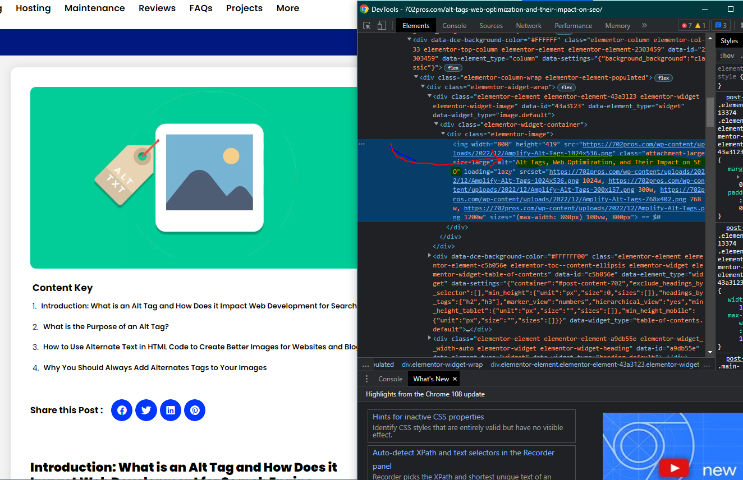This screenshot has width=743, height=480.
Task: Expand the div with background color FFFFFF00
Action: pos(429,256)
